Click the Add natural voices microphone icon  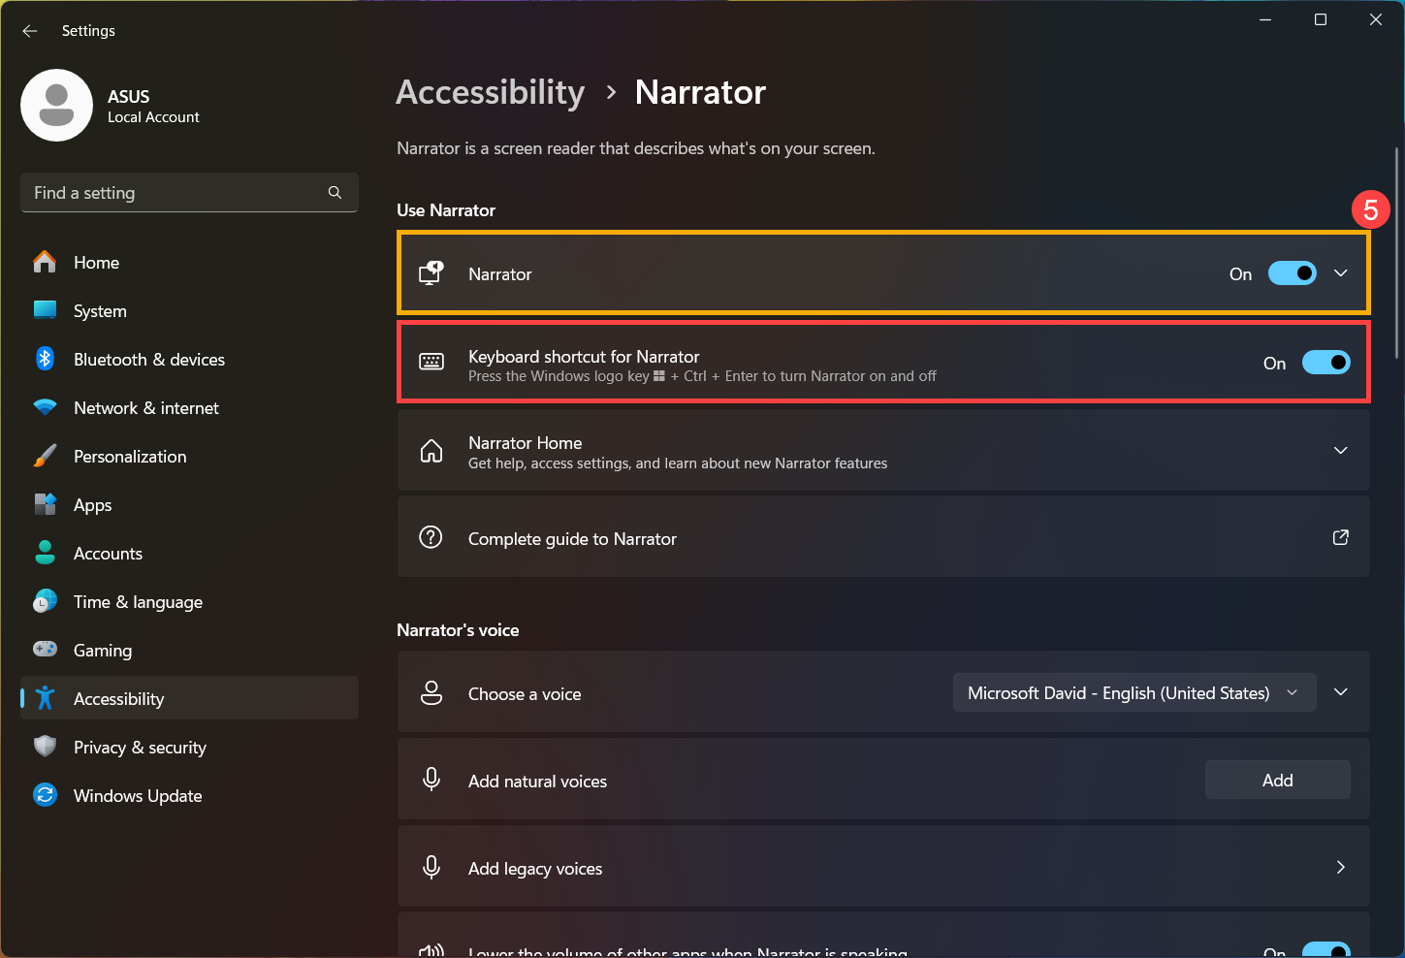(x=431, y=780)
